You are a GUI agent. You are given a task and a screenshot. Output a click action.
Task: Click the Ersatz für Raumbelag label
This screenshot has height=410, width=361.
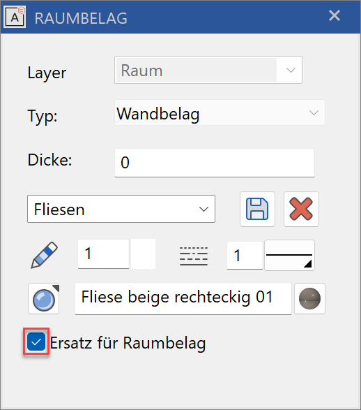(128, 342)
